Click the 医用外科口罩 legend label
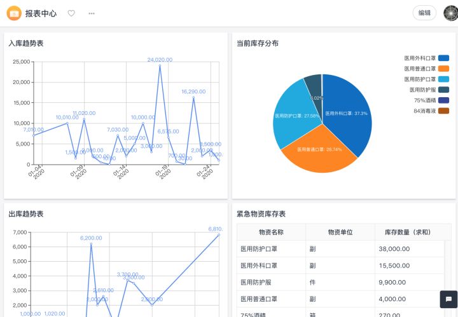The height and width of the screenshot is (317, 458). (420, 58)
